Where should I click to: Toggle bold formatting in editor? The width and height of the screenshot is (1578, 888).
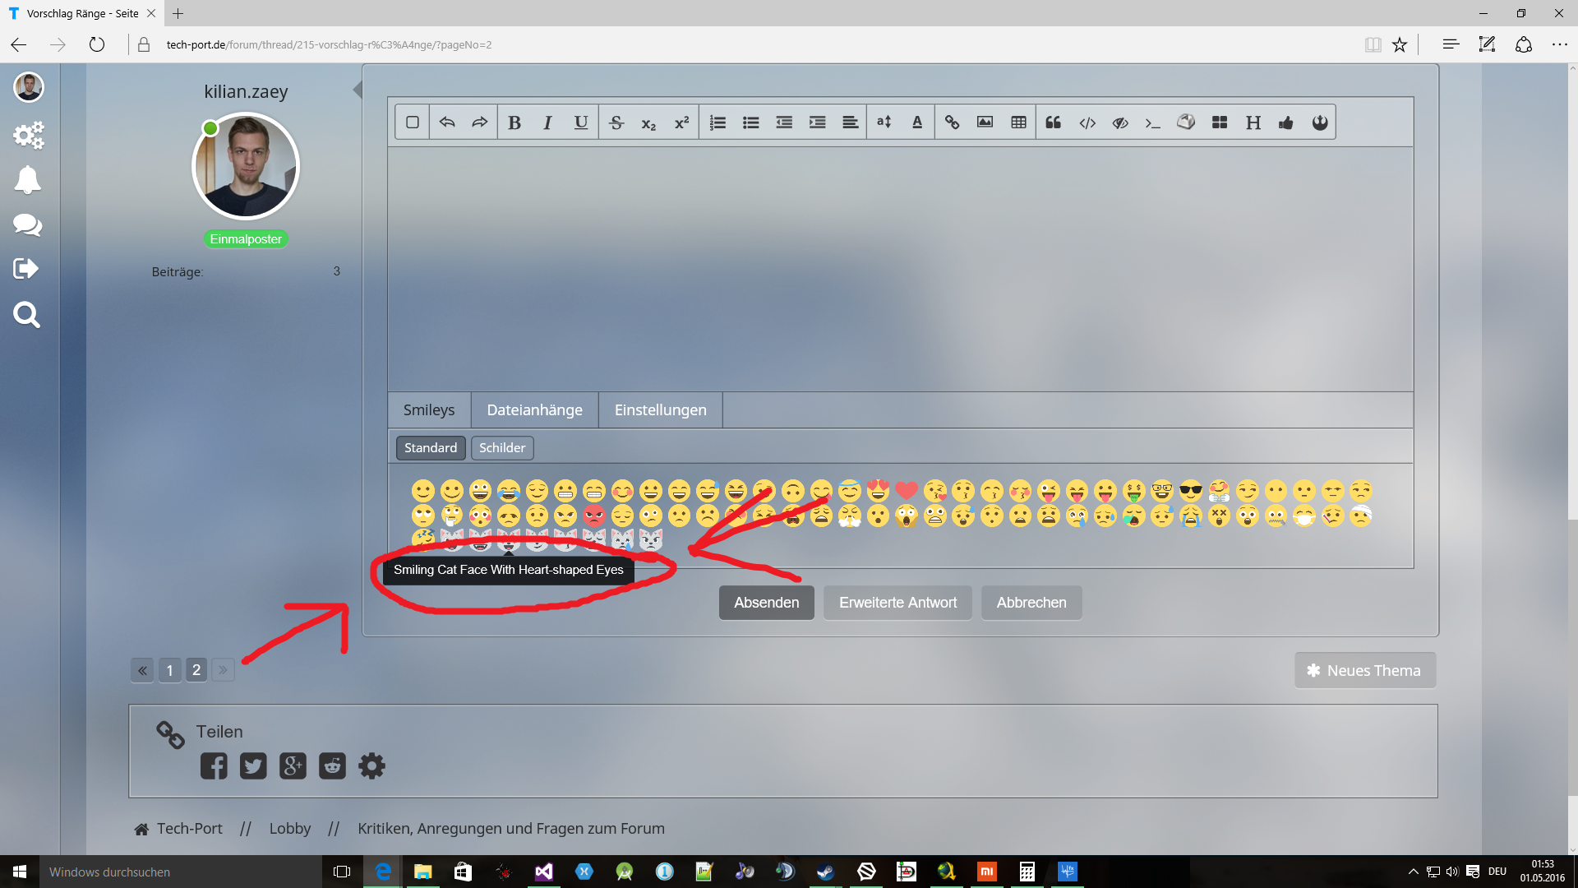[x=514, y=123]
